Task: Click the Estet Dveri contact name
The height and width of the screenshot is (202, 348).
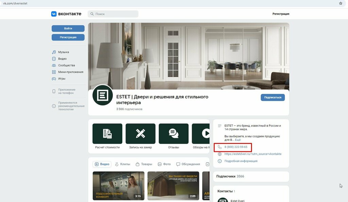Action: tap(238, 201)
